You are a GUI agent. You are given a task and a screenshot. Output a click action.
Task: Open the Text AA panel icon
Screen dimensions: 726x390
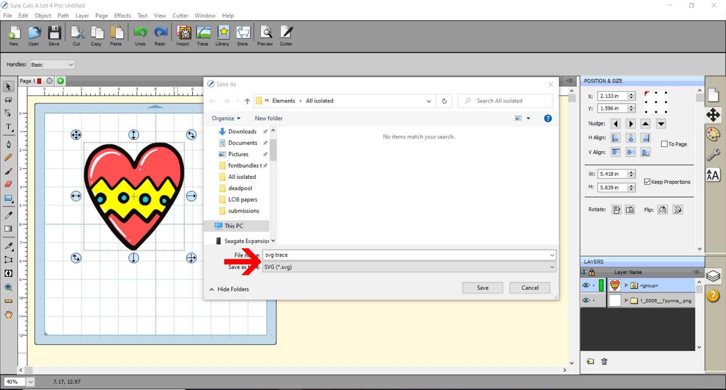[x=713, y=175]
